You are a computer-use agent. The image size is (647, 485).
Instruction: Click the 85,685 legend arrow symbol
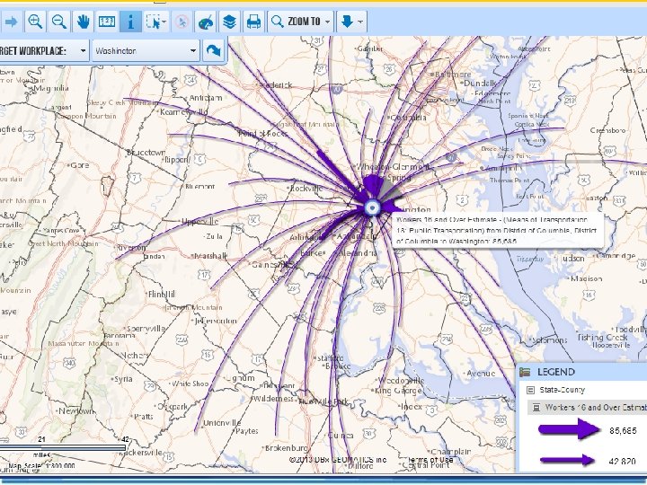pos(569,429)
